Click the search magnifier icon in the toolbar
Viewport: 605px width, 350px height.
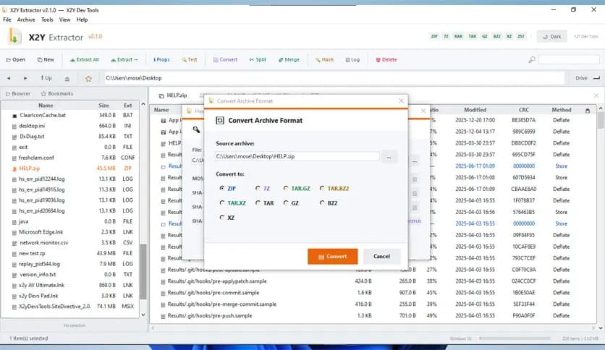532,60
